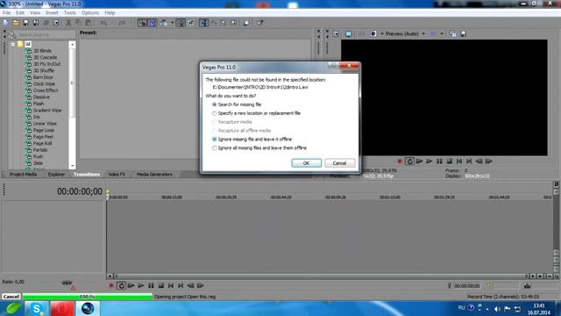Click the Rate scrub slider handle
Viewport: 561px width, 316px height.
[x=67, y=283]
